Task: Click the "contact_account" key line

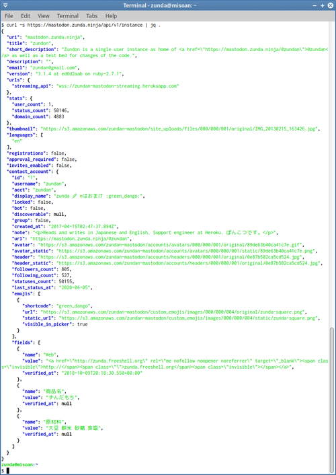Action: click(x=33, y=172)
